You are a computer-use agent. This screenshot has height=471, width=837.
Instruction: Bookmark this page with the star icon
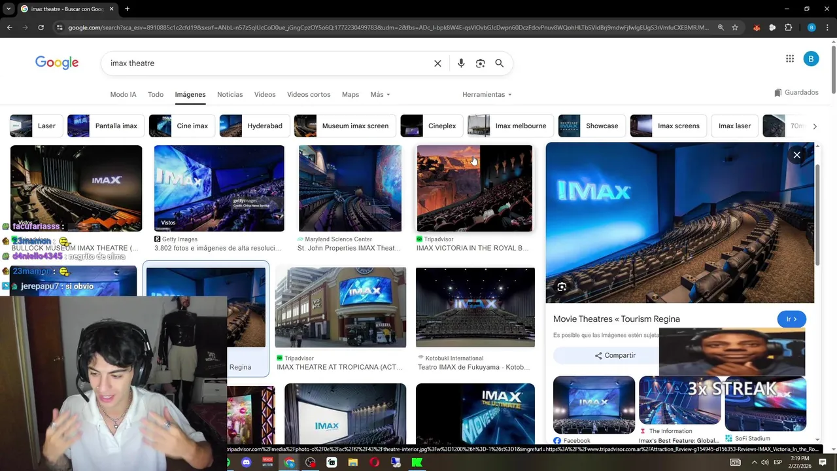click(x=735, y=27)
